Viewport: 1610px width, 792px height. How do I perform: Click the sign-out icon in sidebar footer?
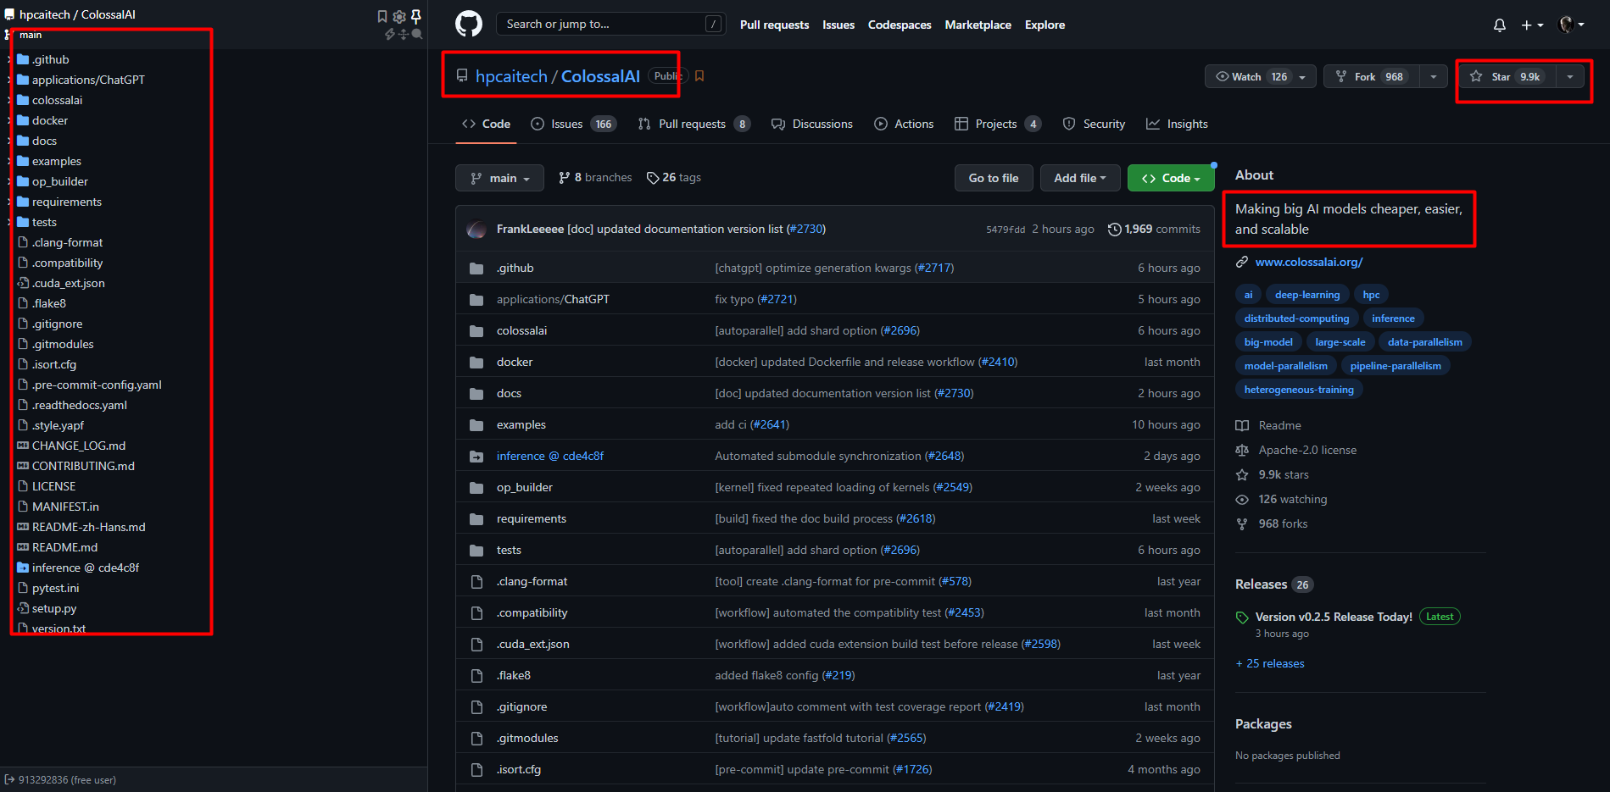click(9, 780)
